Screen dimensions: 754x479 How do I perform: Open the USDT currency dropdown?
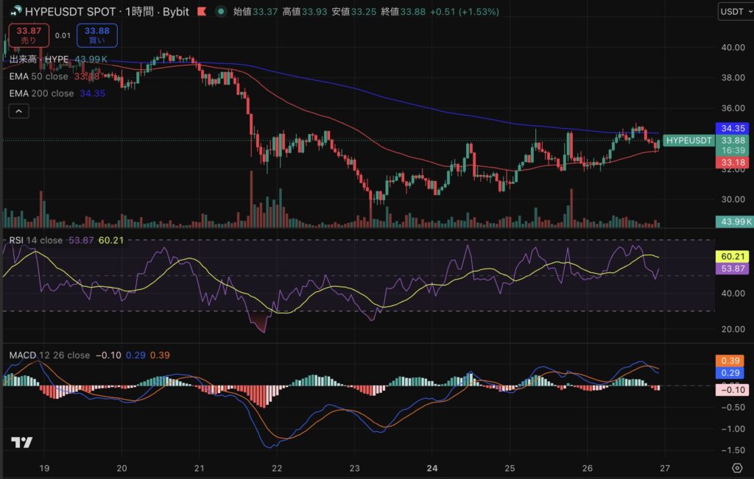pyautogui.click(x=735, y=12)
